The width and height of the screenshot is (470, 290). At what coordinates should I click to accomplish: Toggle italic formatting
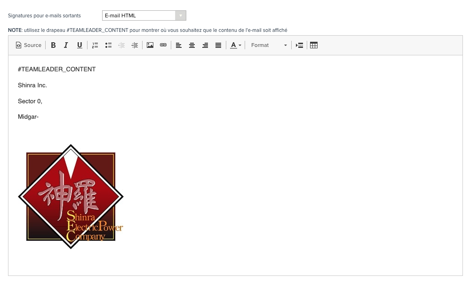pos(66,45)
